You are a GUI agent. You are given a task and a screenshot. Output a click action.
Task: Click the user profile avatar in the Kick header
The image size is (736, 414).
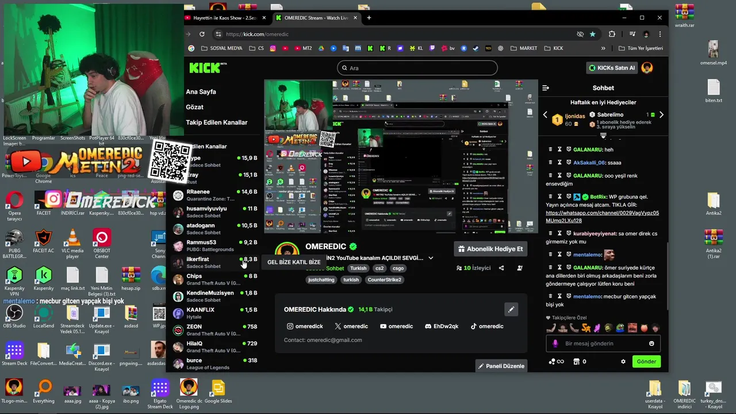point(647,68)
